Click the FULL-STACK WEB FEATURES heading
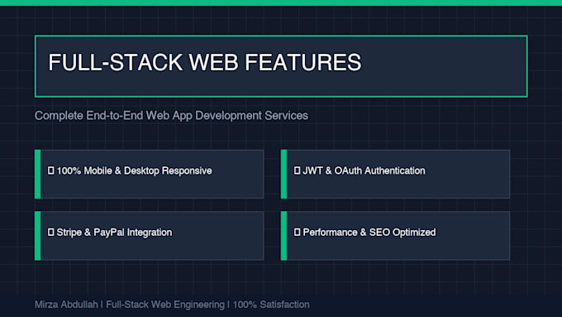Image resolution: width=562 pixels, height=317 pixels. pyautogui.click(x=205, y=62)
